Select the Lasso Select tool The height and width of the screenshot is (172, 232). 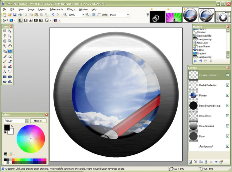tap(5, 36)
